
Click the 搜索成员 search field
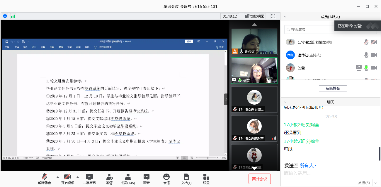pos(311,30)
